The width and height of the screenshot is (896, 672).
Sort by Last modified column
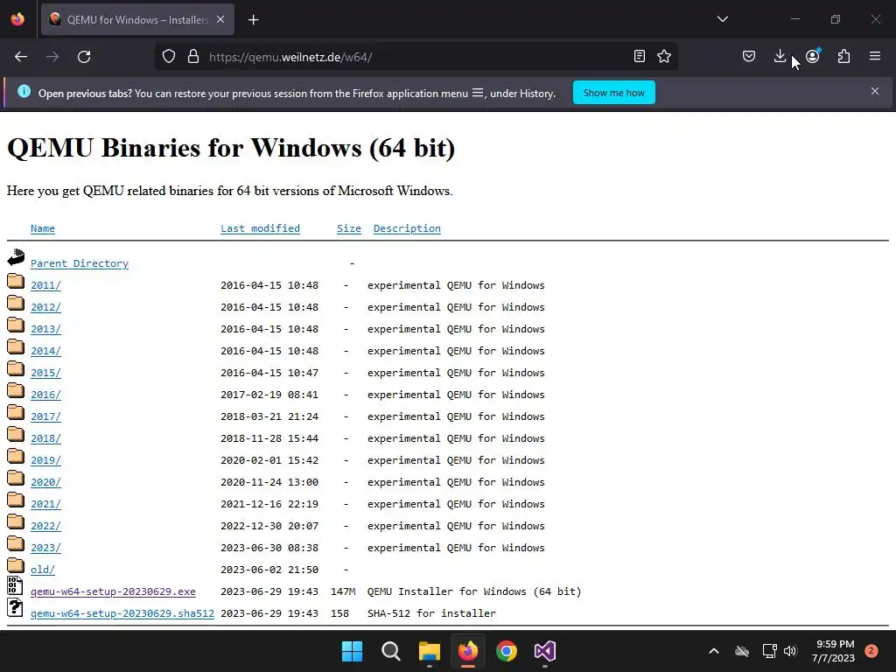[x=260, y=228]
